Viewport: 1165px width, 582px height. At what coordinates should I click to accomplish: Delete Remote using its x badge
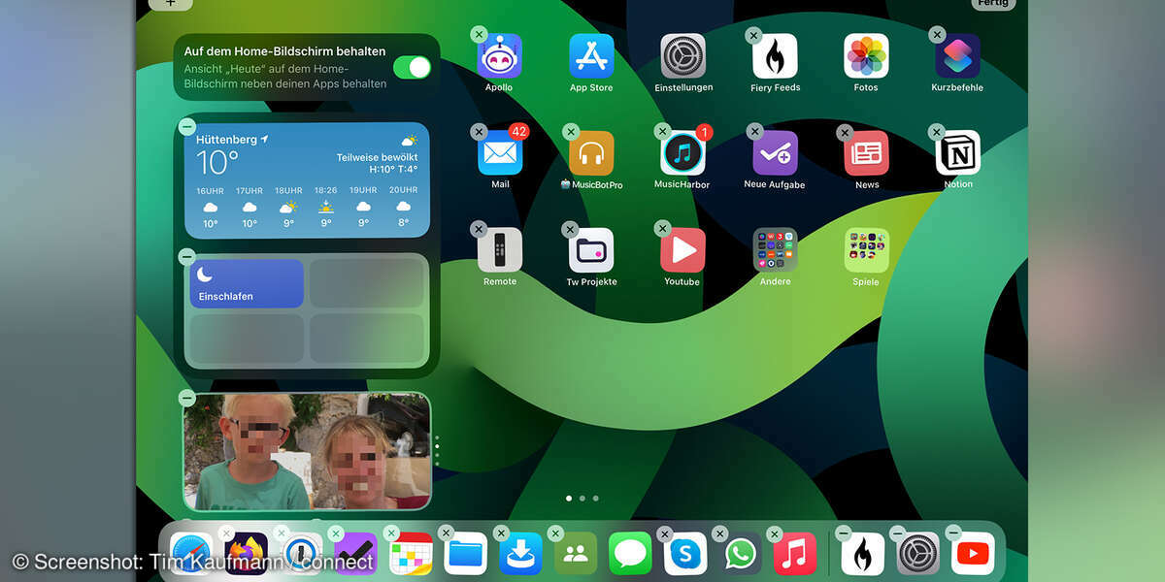tap(478, 229)
